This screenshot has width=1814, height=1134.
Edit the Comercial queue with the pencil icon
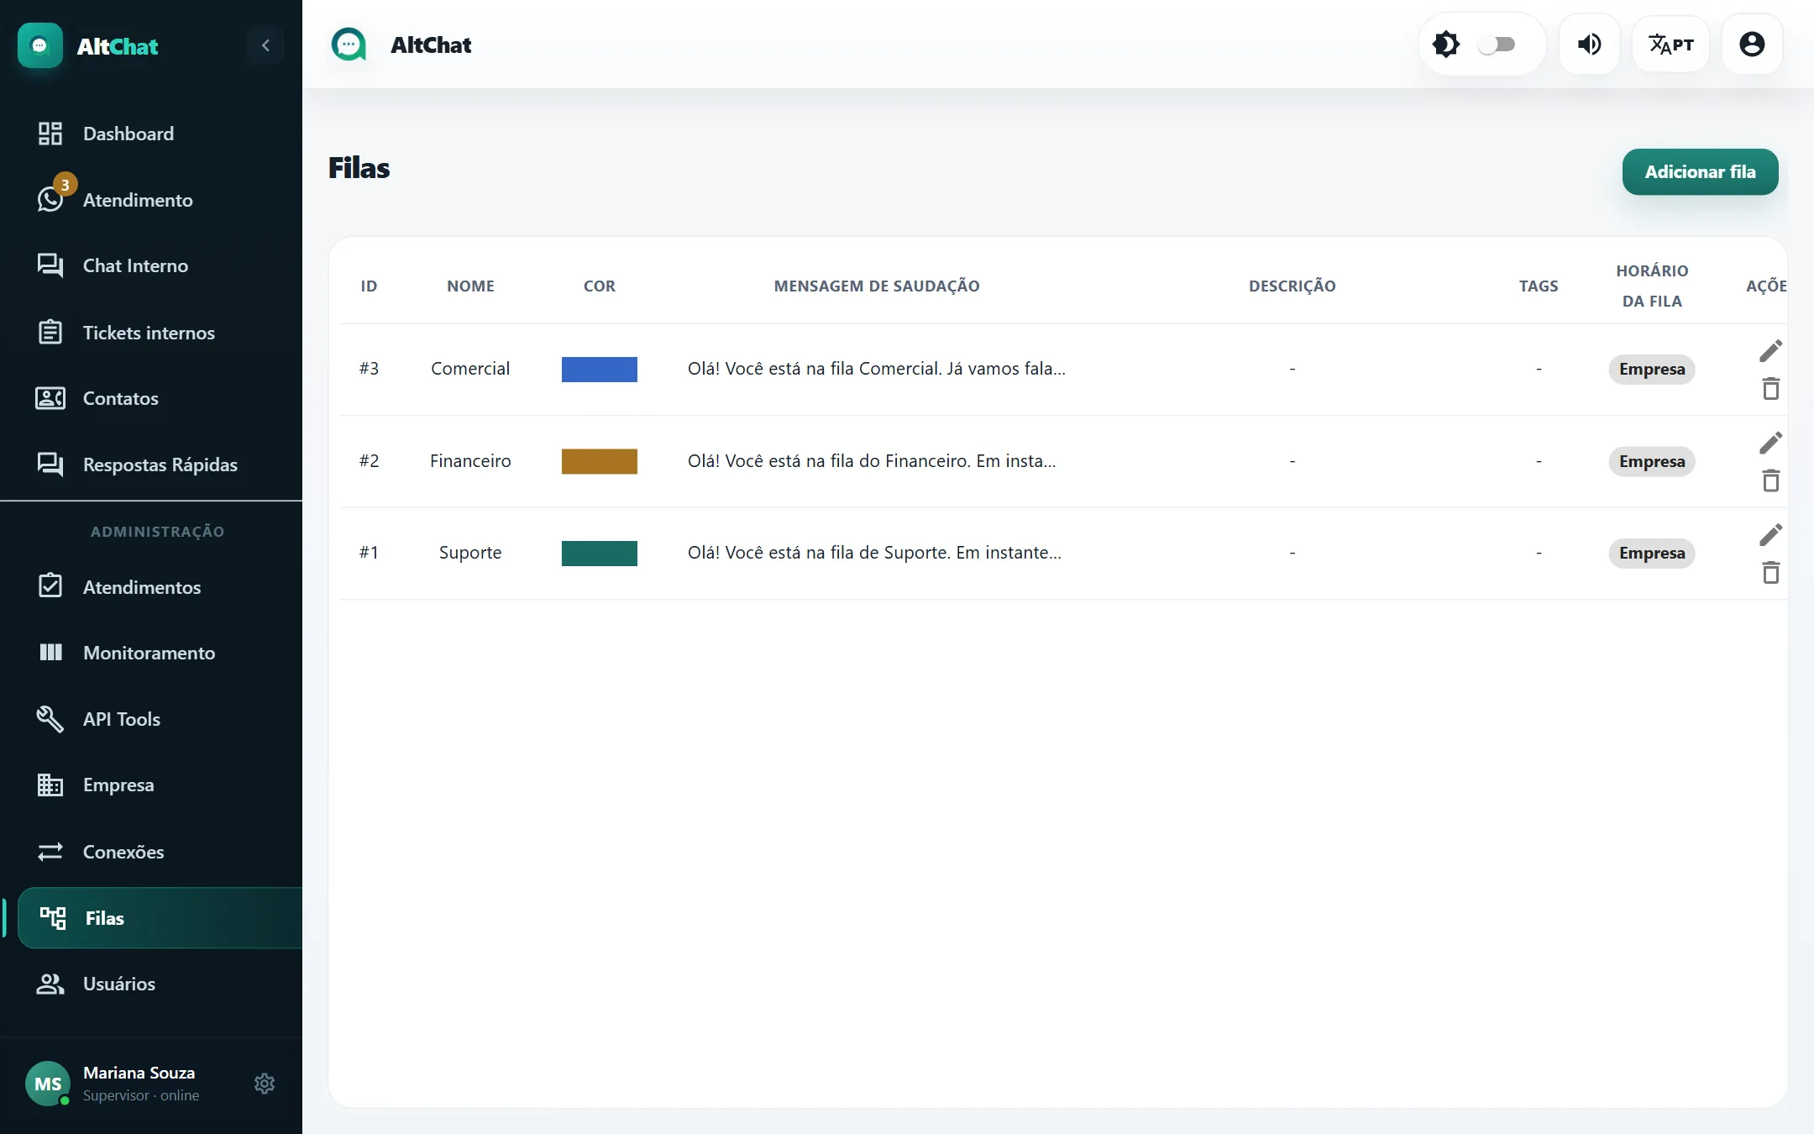[x=1770, y=351]
